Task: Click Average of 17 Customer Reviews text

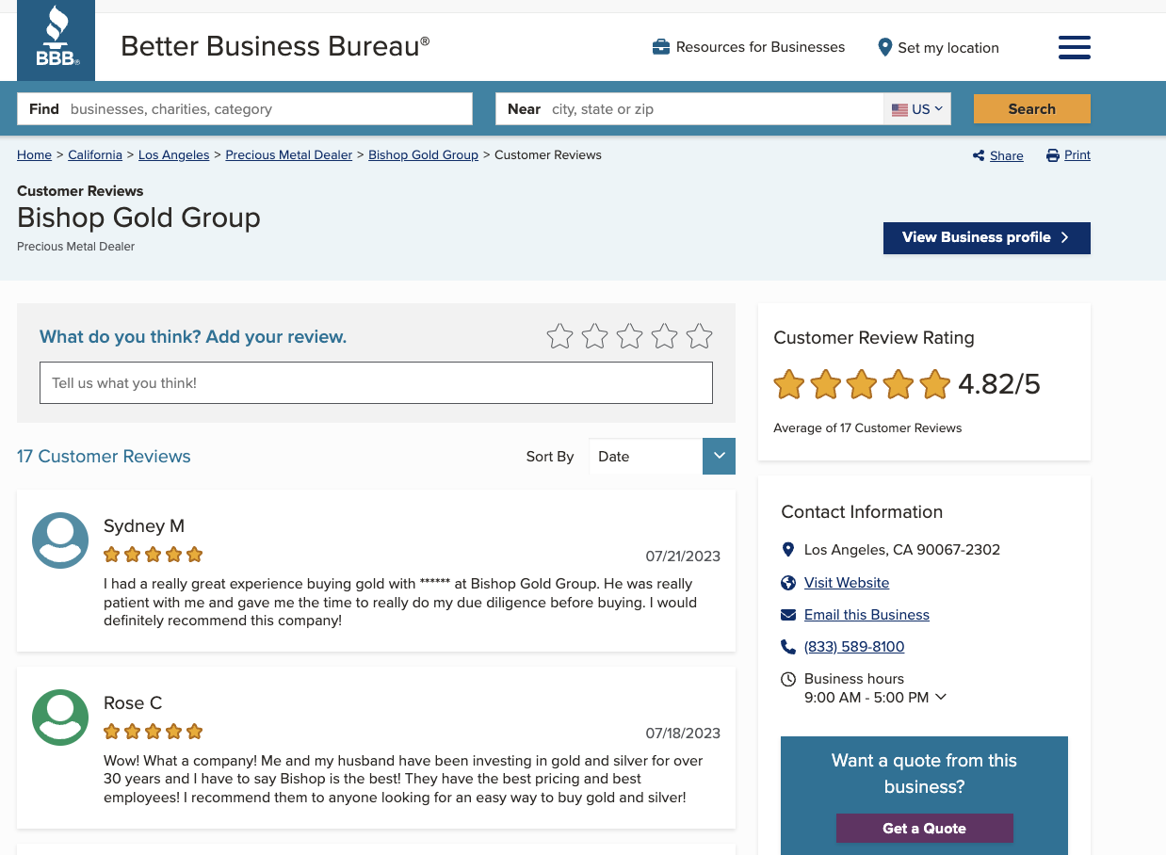Action: [867, 428]
